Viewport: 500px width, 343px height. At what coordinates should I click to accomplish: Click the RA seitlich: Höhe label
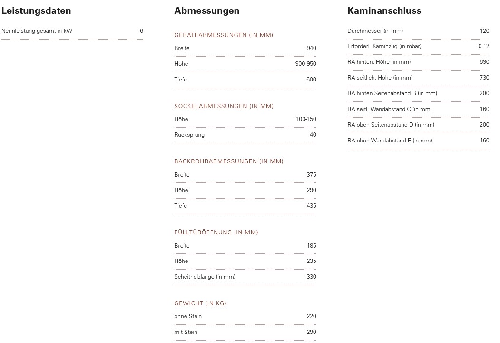(380, 78)
